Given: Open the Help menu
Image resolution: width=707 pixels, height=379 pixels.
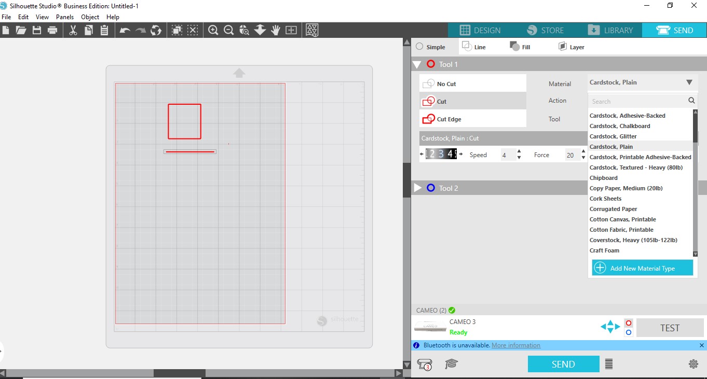Looking at the screenshot, I should coord(113,17).
